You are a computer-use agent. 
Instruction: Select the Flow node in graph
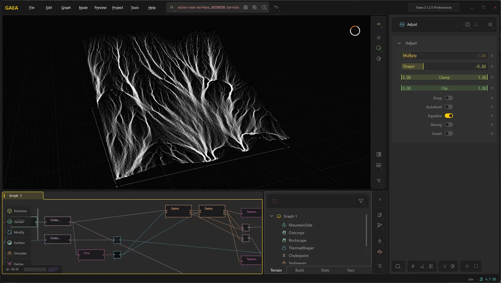click(91, 255)
